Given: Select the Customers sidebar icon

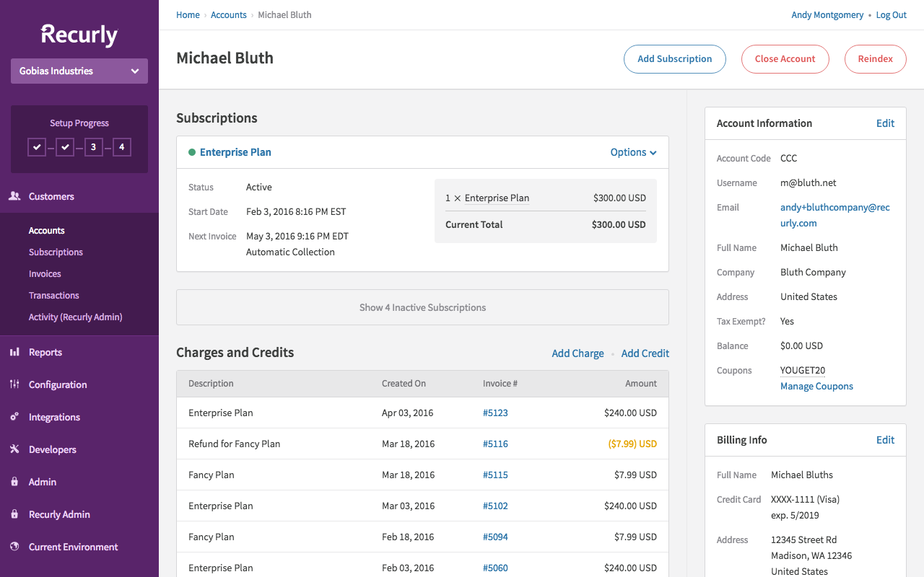Looking at the screenshot, I should click(14, 195).
